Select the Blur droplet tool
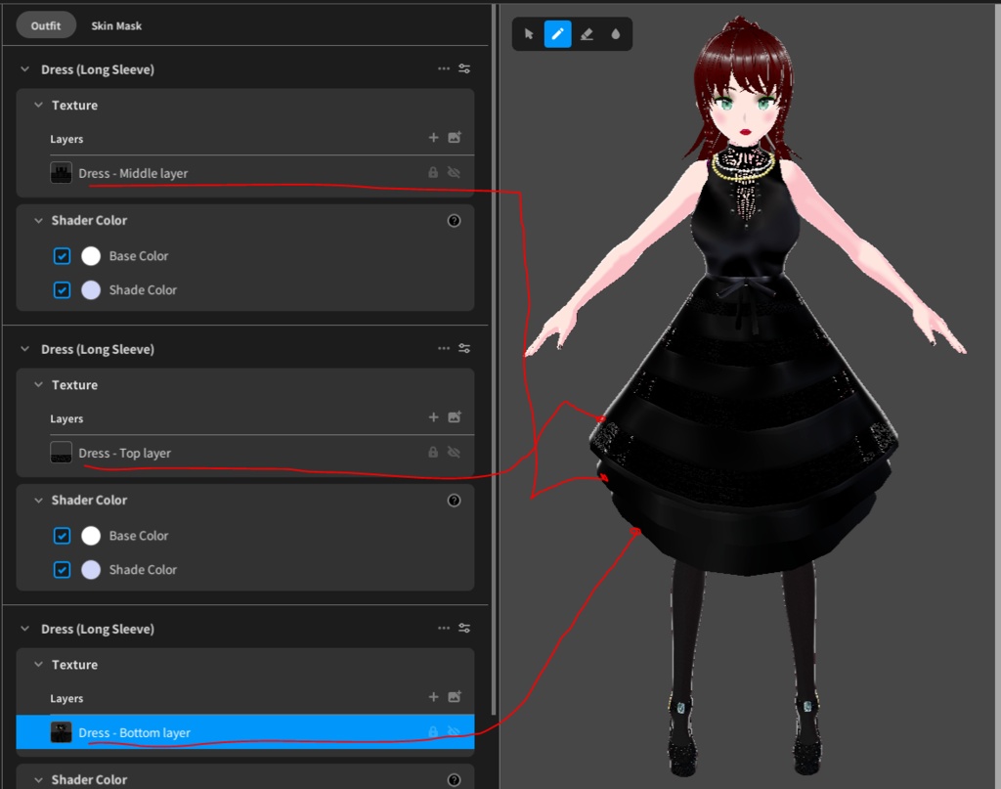 (x=616, y=33)
